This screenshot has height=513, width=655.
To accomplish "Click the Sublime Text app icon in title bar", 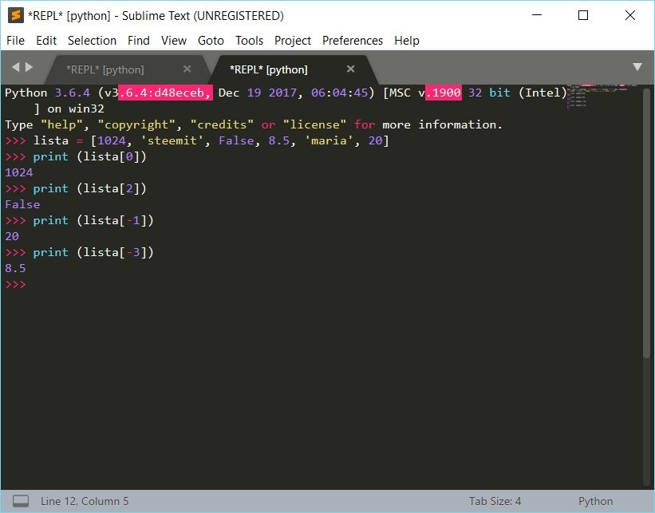I will (x=15, y=15).
